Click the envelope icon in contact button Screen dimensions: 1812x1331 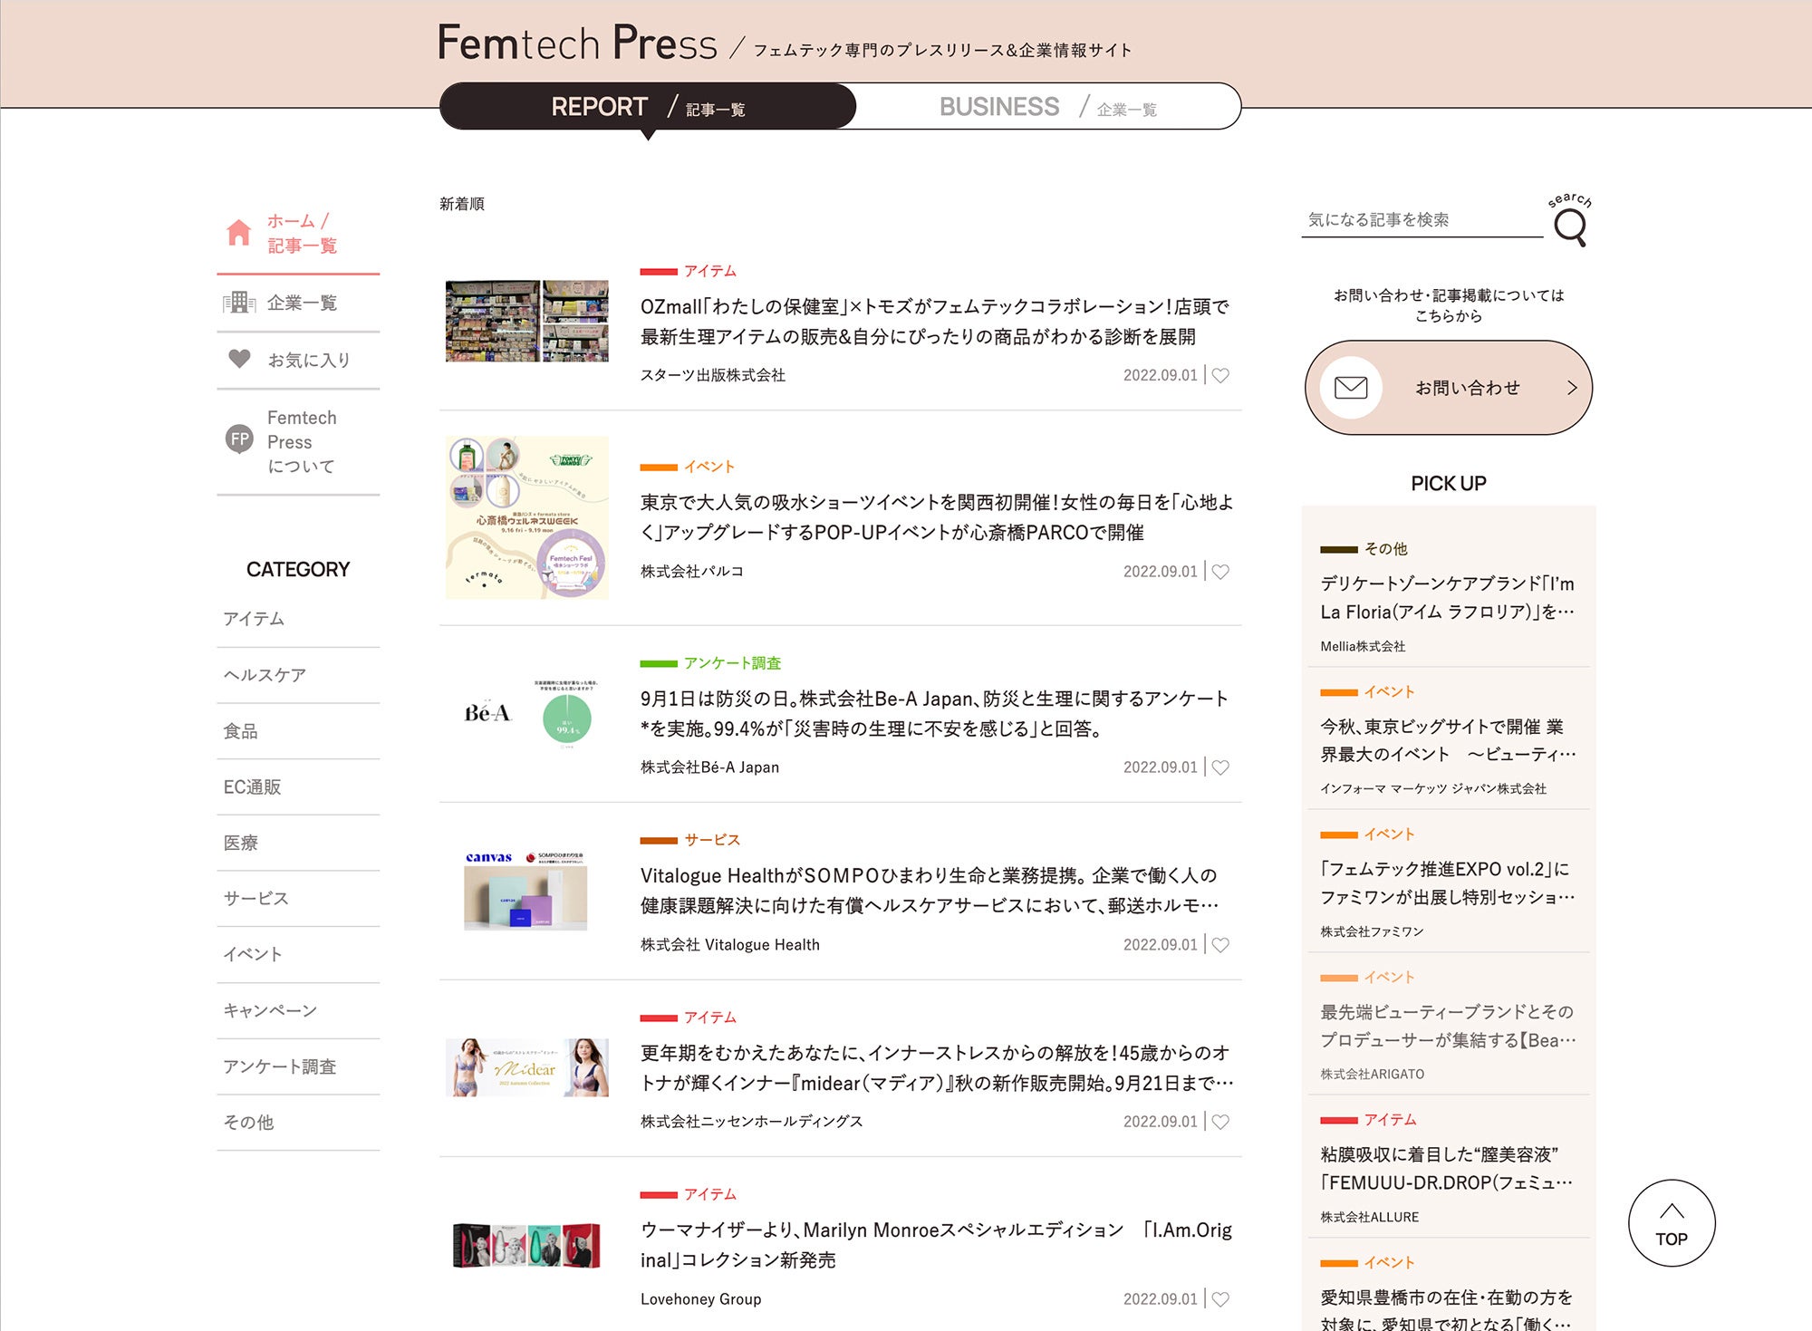coord(1350,388)
